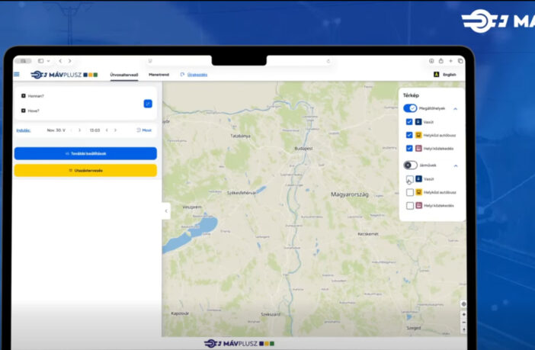Viewport: 535px width, 350px height.
Task: Uncheck Vasút under Megállóhelyek
Action: pyautogui.click(x=409, y=122)
